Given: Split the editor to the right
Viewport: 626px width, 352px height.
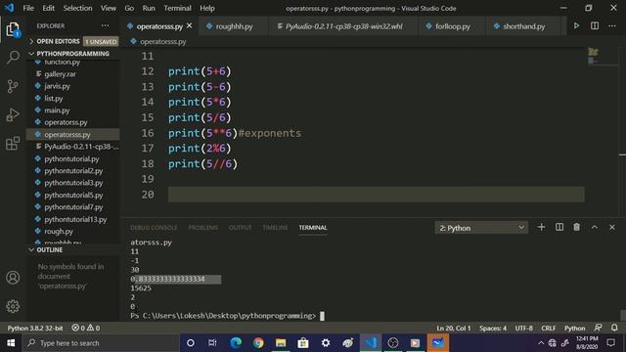Looking at the screenshot, I should [x=595, y=26].
